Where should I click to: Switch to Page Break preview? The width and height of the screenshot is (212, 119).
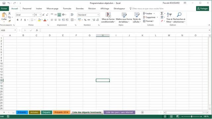tap(178, 116)
